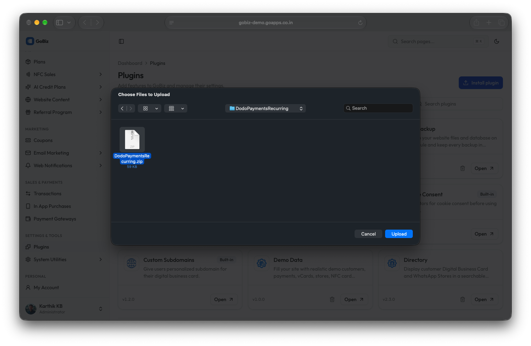531x346 pixels.
Task: Click the Upload button in file dialog
Action: 399,234
